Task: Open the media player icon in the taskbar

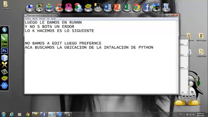Action: click(19, 114)
